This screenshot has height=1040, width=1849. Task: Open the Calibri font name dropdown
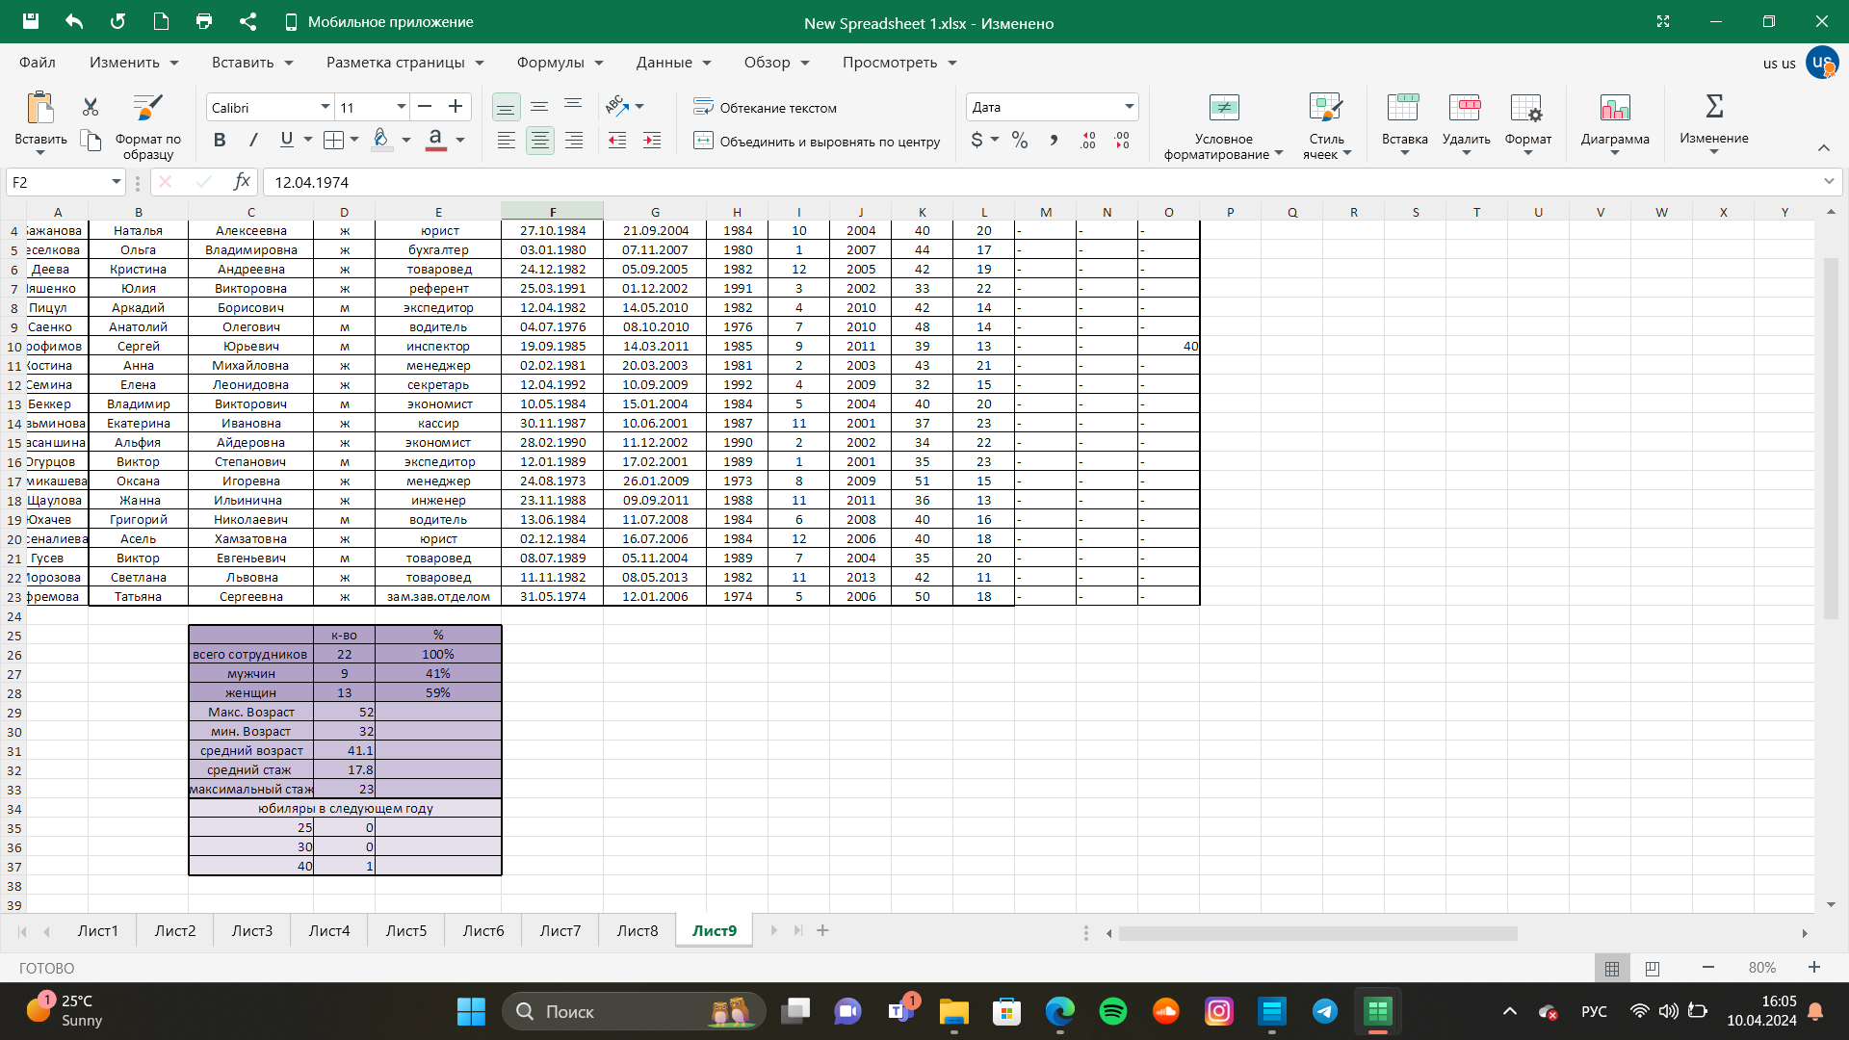(326, 107)
